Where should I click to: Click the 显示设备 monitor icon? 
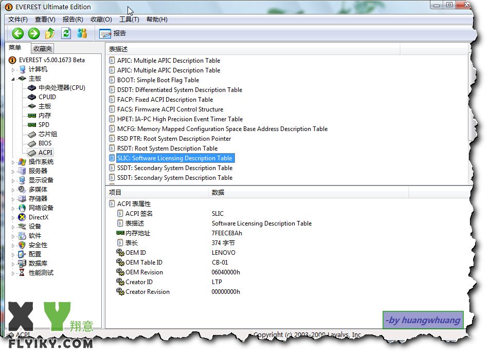(x=22, y=180)
